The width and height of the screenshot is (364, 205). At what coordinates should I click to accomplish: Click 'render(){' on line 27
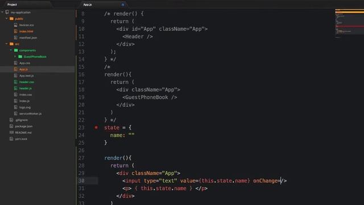click(x=118, y=158)
